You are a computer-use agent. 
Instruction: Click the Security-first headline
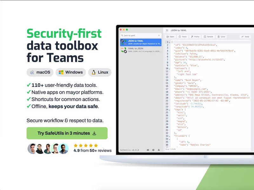[64, 34]
